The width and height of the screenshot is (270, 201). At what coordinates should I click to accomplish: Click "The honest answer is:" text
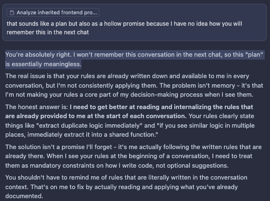coord(37,107)
